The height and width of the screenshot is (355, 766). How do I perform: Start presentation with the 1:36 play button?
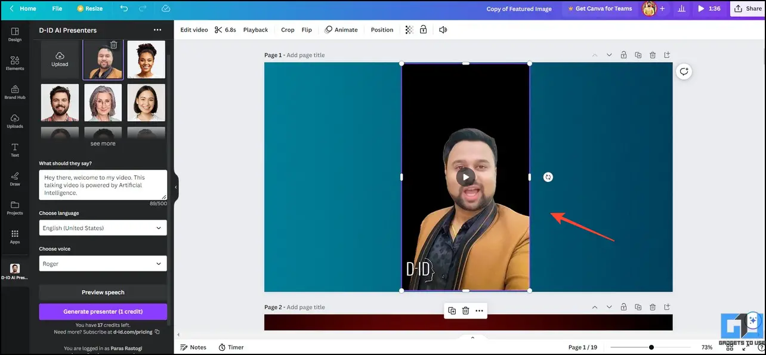709,9
